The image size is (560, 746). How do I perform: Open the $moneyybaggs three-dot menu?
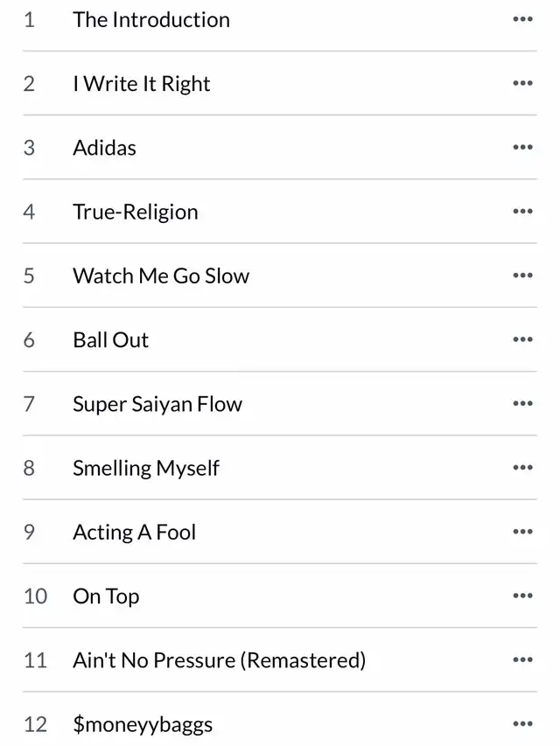(522, 724)
